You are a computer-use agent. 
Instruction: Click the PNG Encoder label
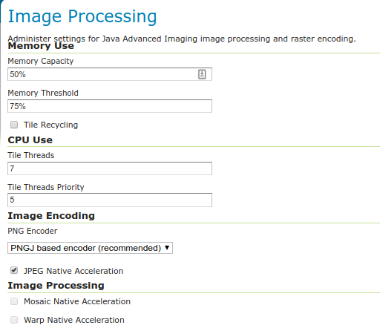pyautogui.click(x=33, y=231)
